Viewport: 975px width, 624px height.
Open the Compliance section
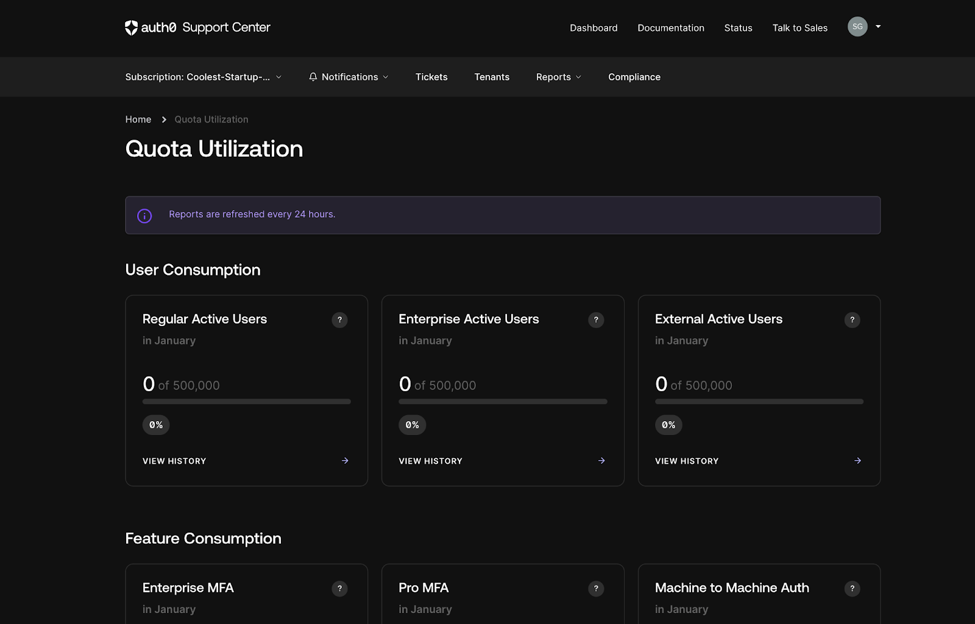(634, 77)
